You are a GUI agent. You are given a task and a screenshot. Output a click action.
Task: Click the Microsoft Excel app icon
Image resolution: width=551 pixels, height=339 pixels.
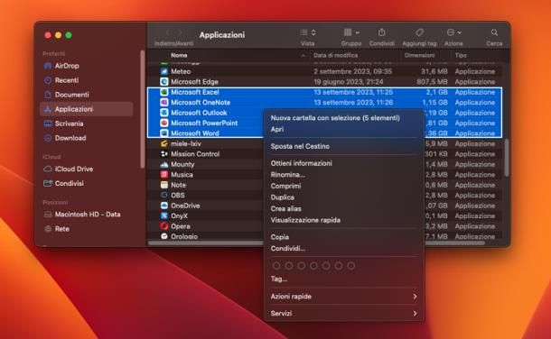(164, 92)
